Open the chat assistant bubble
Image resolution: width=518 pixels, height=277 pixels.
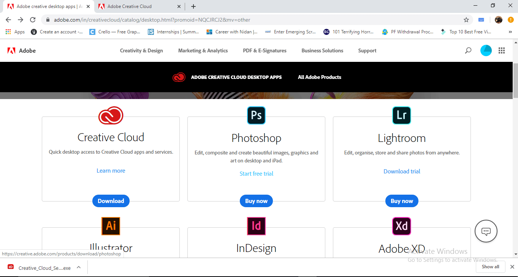coord(486,231)
